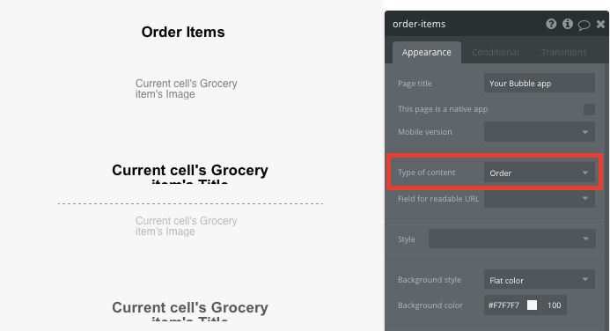Click the Page title input field
This screenshot has width=610, height=331.
tap(540, 84)
